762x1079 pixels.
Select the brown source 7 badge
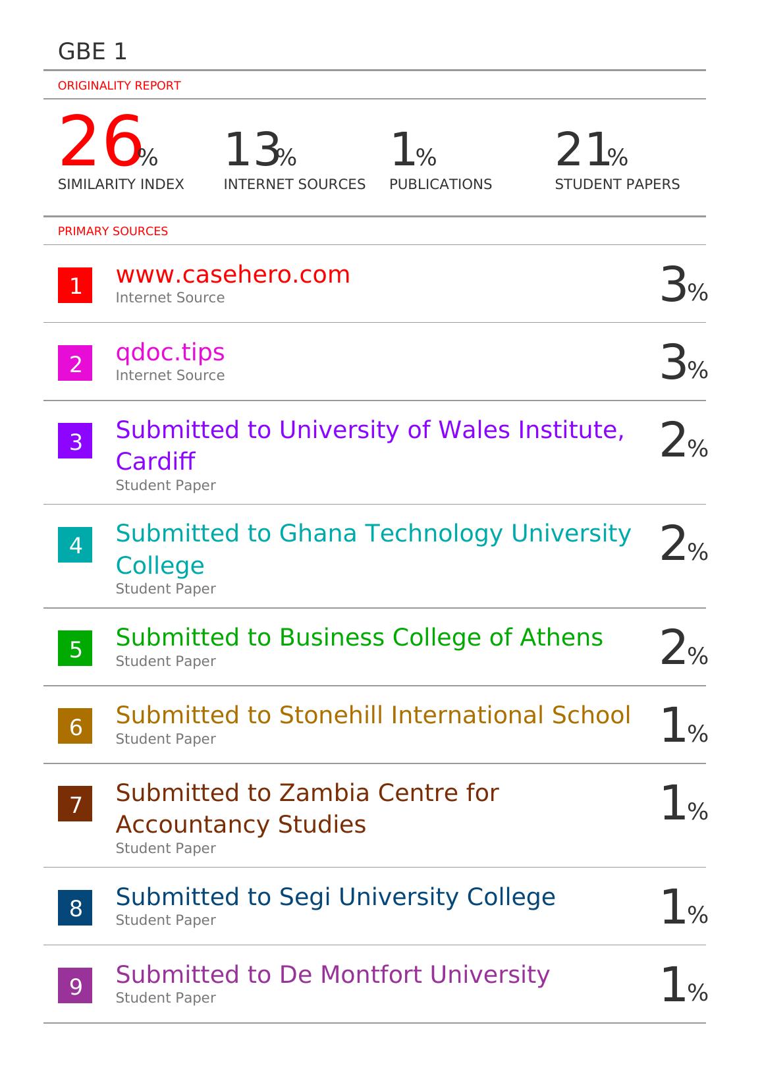(x=75, y=804)
